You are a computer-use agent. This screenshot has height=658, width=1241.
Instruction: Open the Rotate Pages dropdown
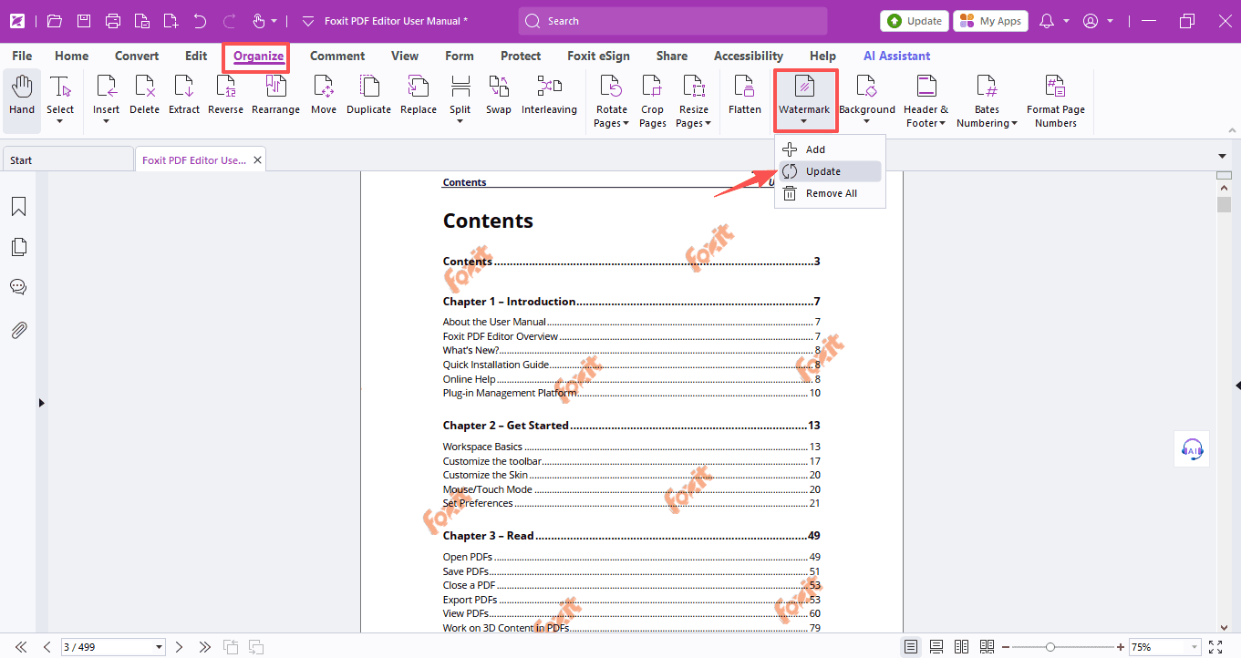(x=626, y=123)
